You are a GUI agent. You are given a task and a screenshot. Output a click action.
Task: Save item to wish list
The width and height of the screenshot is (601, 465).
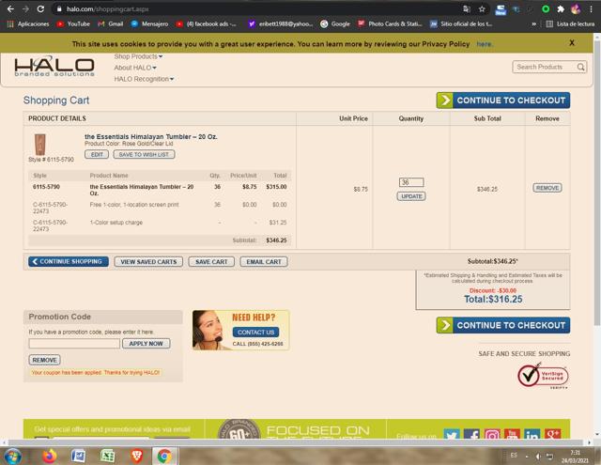pos(144,154)
